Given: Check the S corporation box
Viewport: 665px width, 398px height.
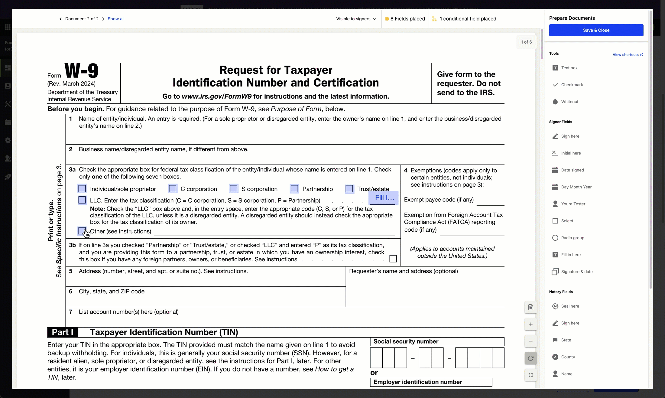Looking at the screenshot, I should [x=233, y=189].
